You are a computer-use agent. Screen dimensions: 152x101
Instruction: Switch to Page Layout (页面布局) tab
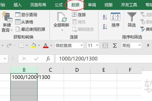[38, 5]
